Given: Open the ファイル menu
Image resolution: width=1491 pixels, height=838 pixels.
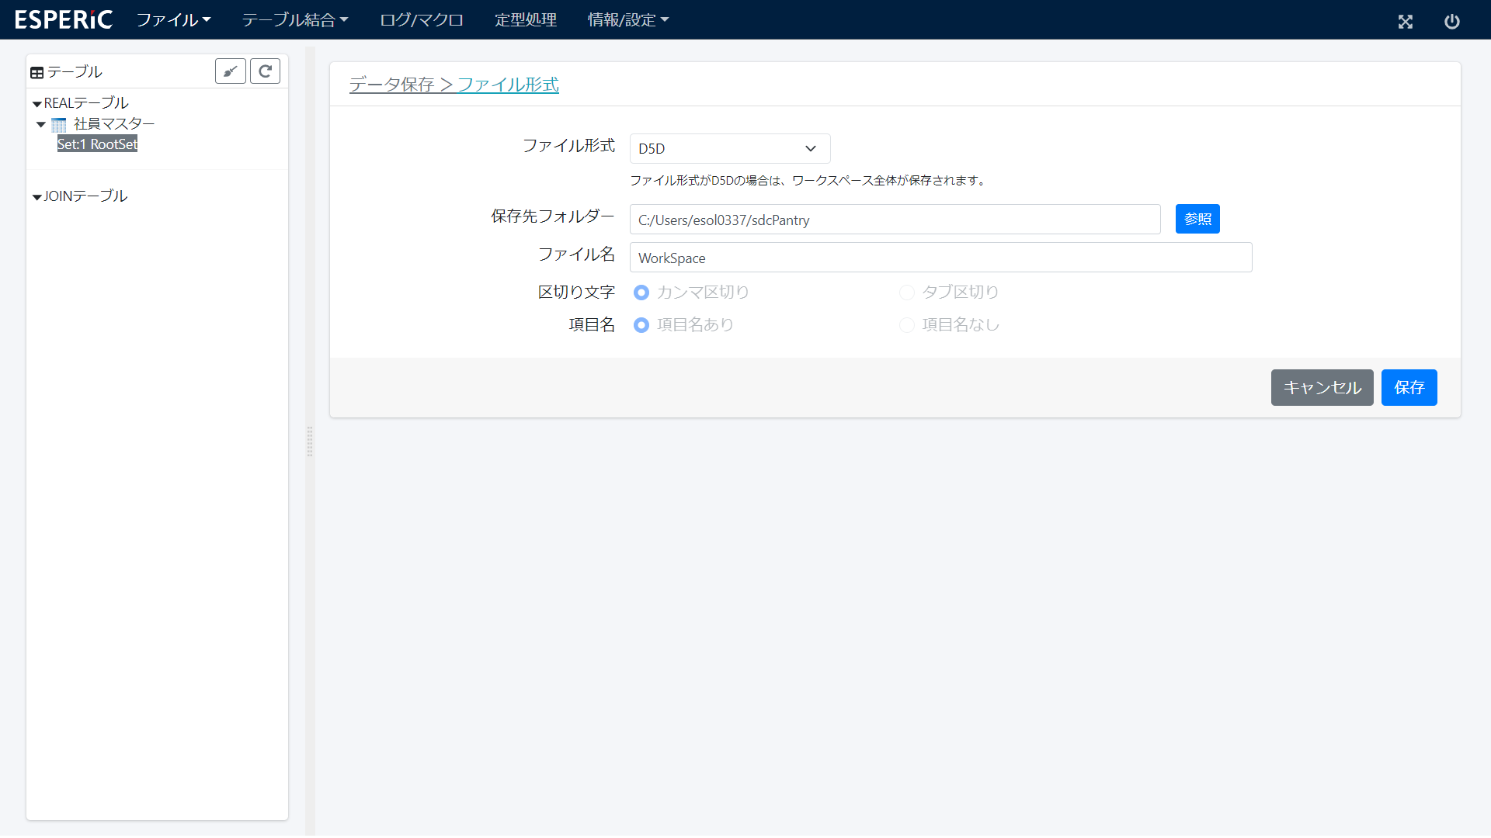Looking at the screenshot, I should (173, 19).
